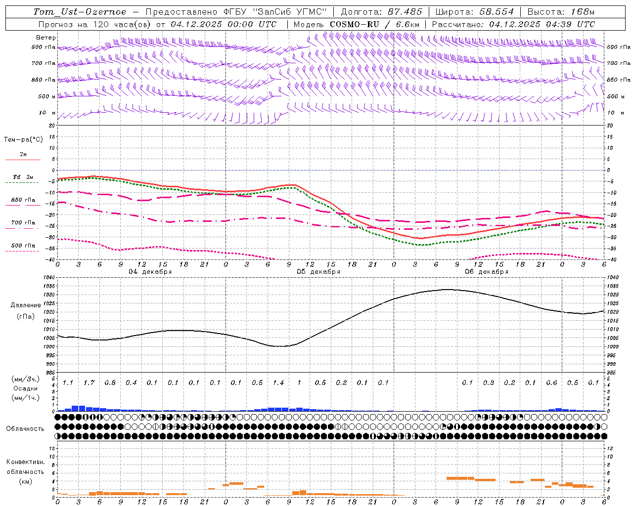Click the '1.1' three-hour precipitation value

(68, 382)
